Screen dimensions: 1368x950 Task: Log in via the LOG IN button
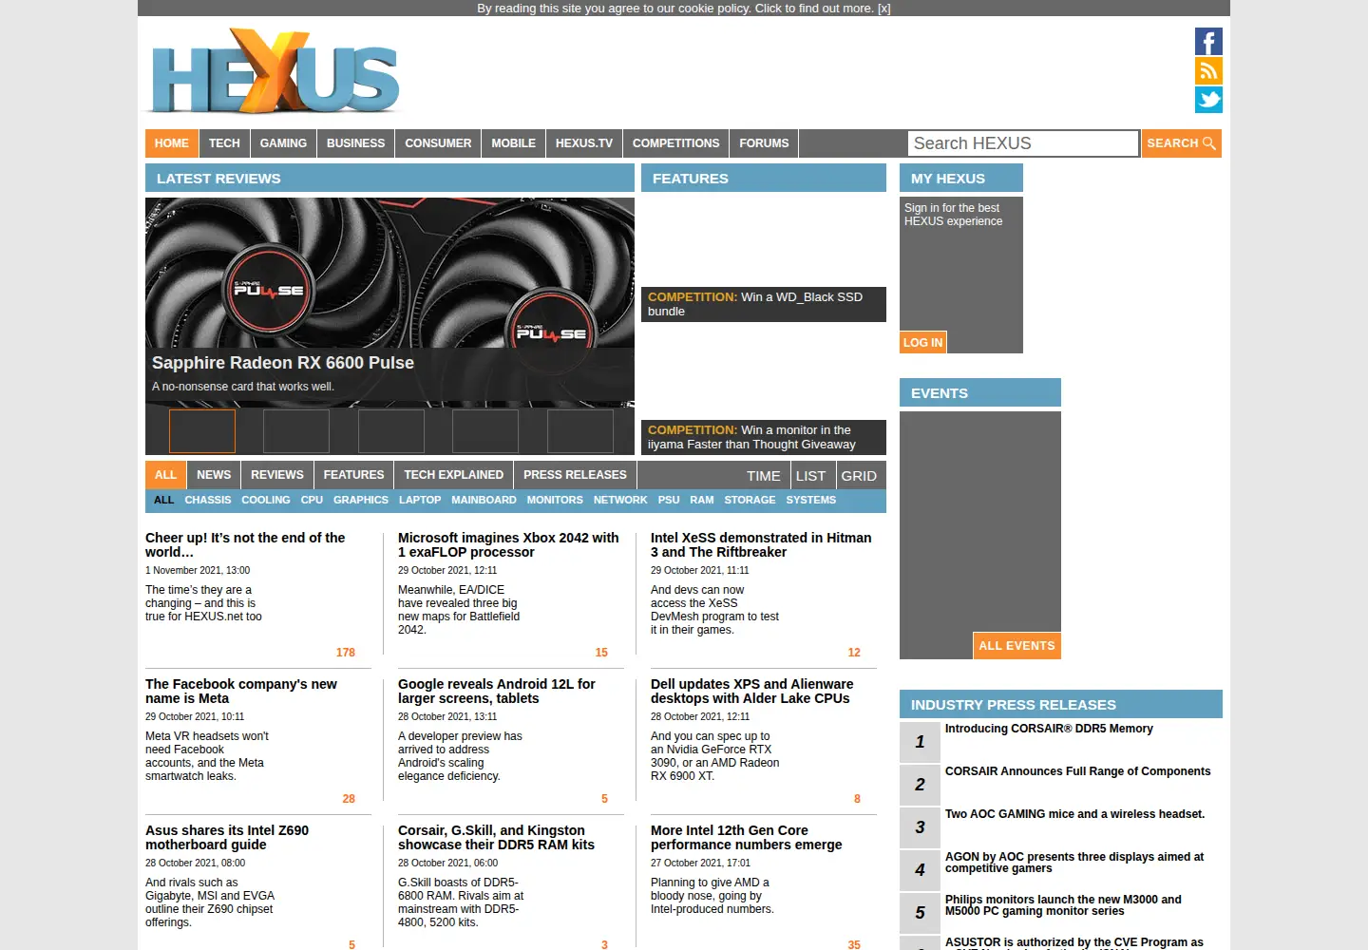pos(922,342)
